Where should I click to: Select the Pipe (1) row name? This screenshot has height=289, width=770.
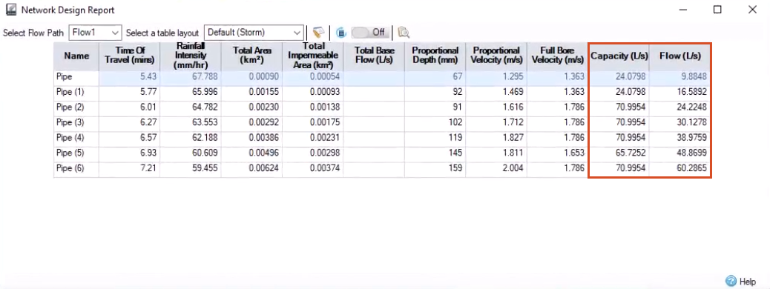pyautogui.click(x=76, y=92)
